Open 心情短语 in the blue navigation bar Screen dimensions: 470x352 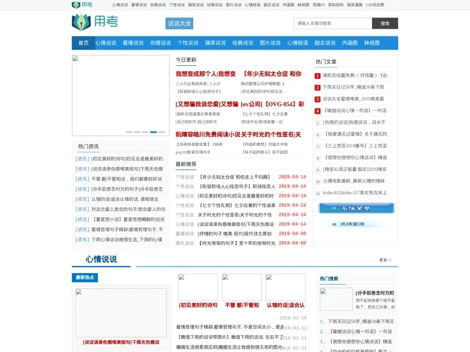click(x=298, y=43)
